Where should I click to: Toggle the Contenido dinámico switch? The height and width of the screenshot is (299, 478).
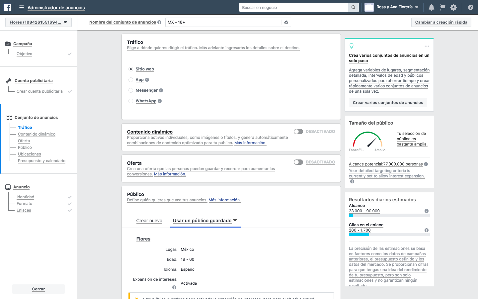298,132
